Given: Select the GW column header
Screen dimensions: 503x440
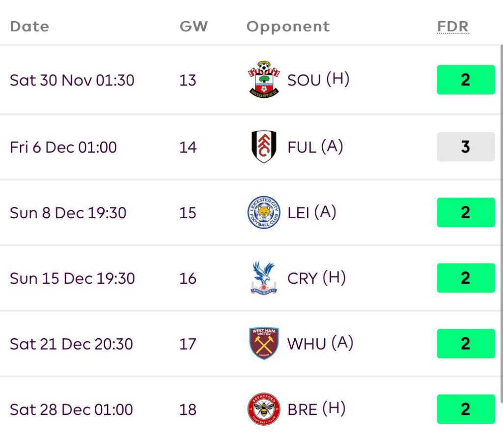Looking at the screenshot, I should pyautogui.click(x=194, y=26).
